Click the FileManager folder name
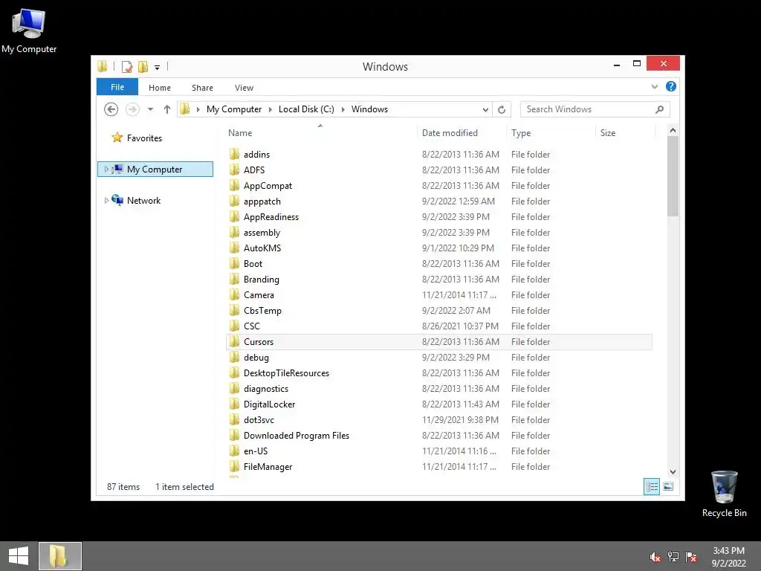761x571 pixels. 268,467
